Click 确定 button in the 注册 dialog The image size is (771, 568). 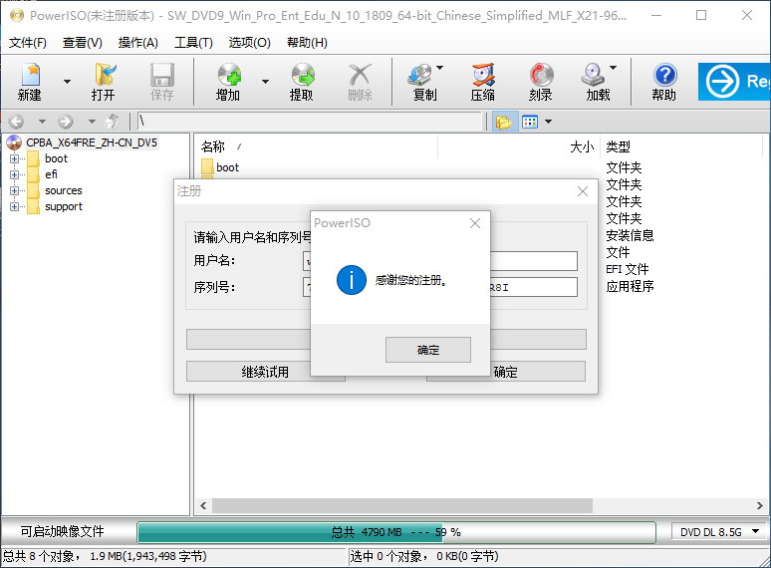click(x=506, y=372)
